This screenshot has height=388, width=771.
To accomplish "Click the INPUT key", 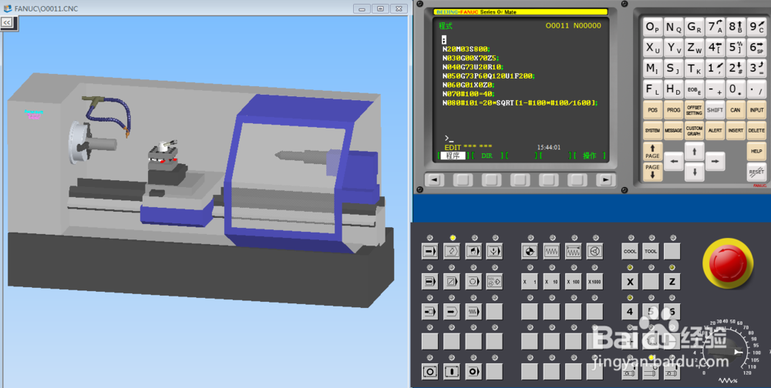I will pos(756,110).
